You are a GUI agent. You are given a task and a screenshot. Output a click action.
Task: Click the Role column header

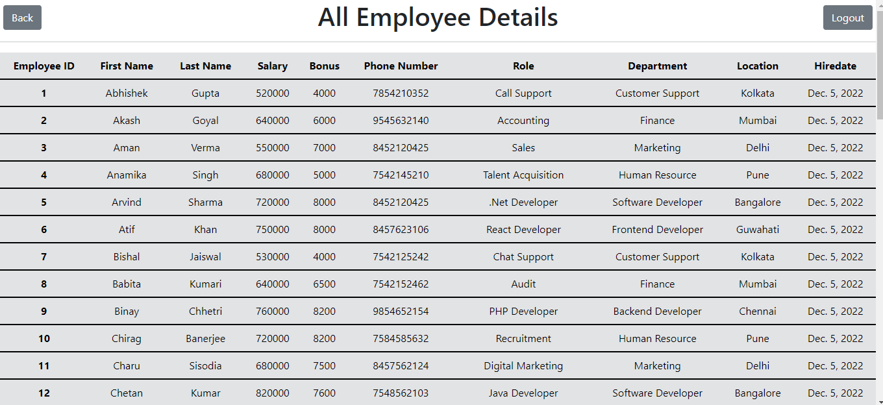[x=523, y=66]
